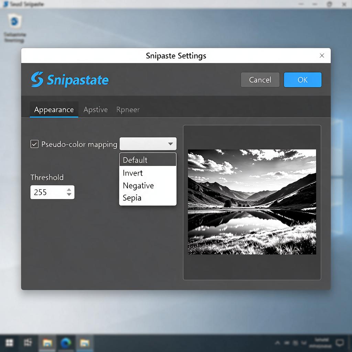Open the Task View taskbar icon
The height and width of the screenshot is (352, 352).
28,343
